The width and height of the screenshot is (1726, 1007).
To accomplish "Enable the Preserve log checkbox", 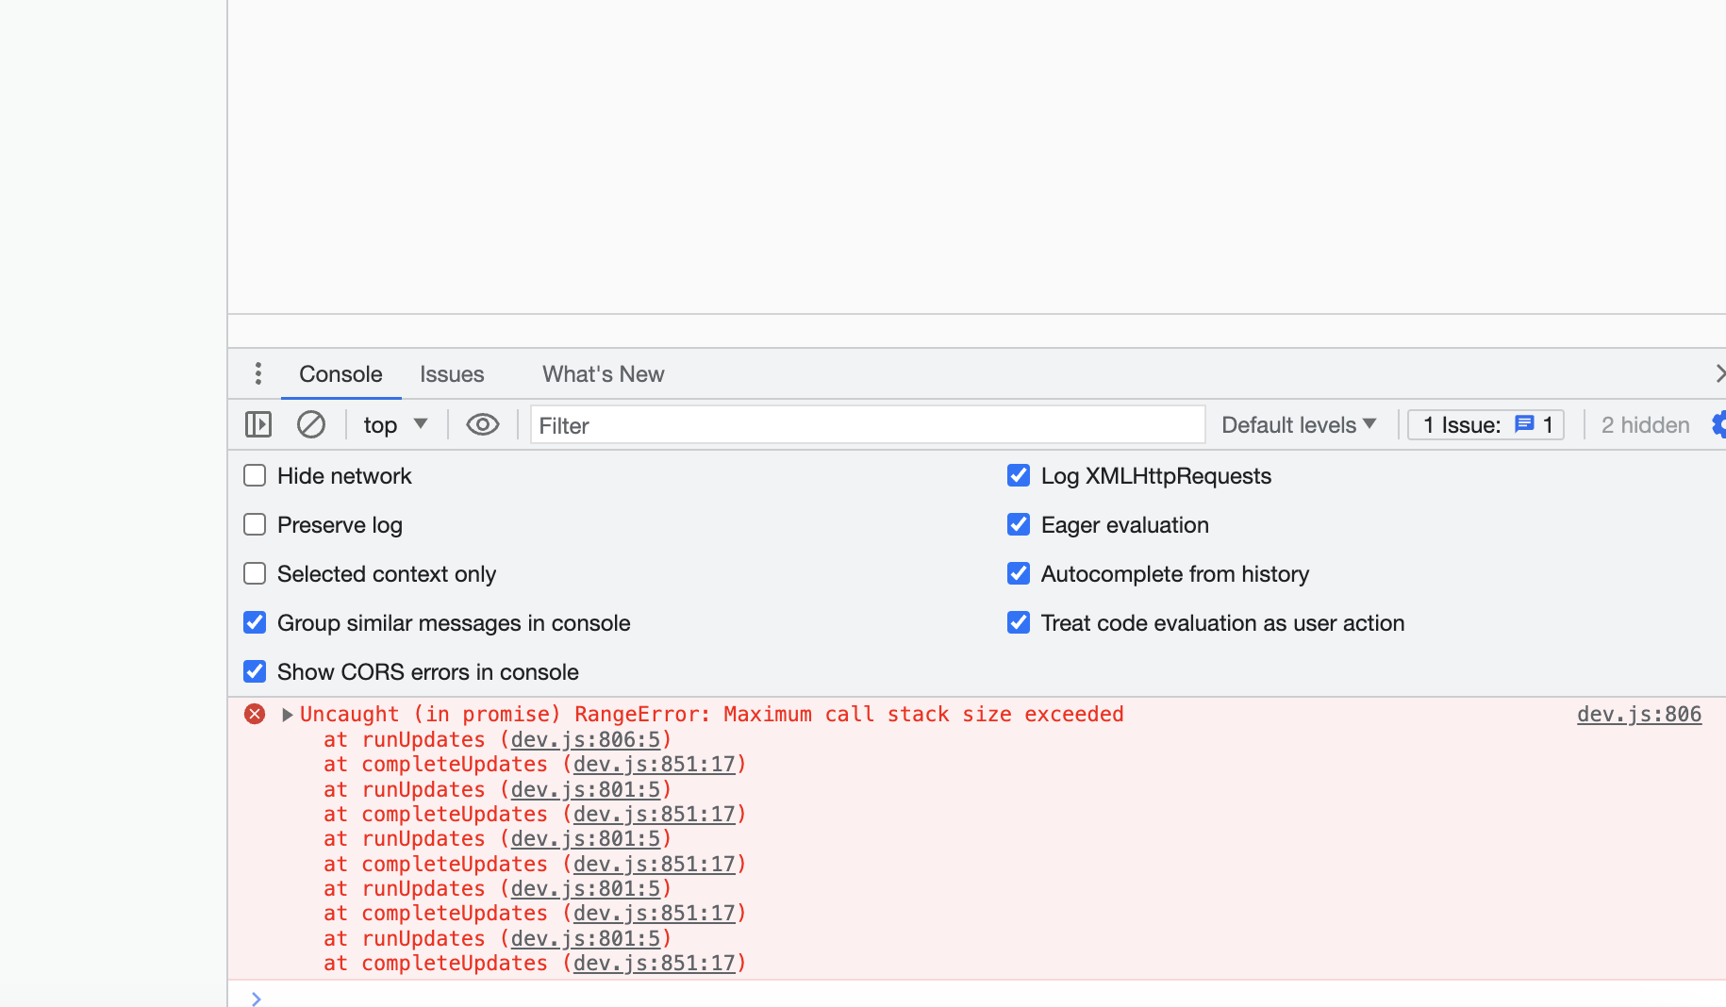I will 255,524.
